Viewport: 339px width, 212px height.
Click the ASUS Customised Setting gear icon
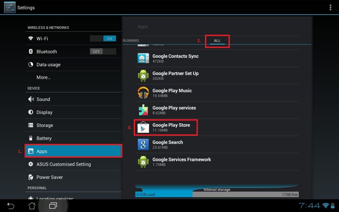31,164
